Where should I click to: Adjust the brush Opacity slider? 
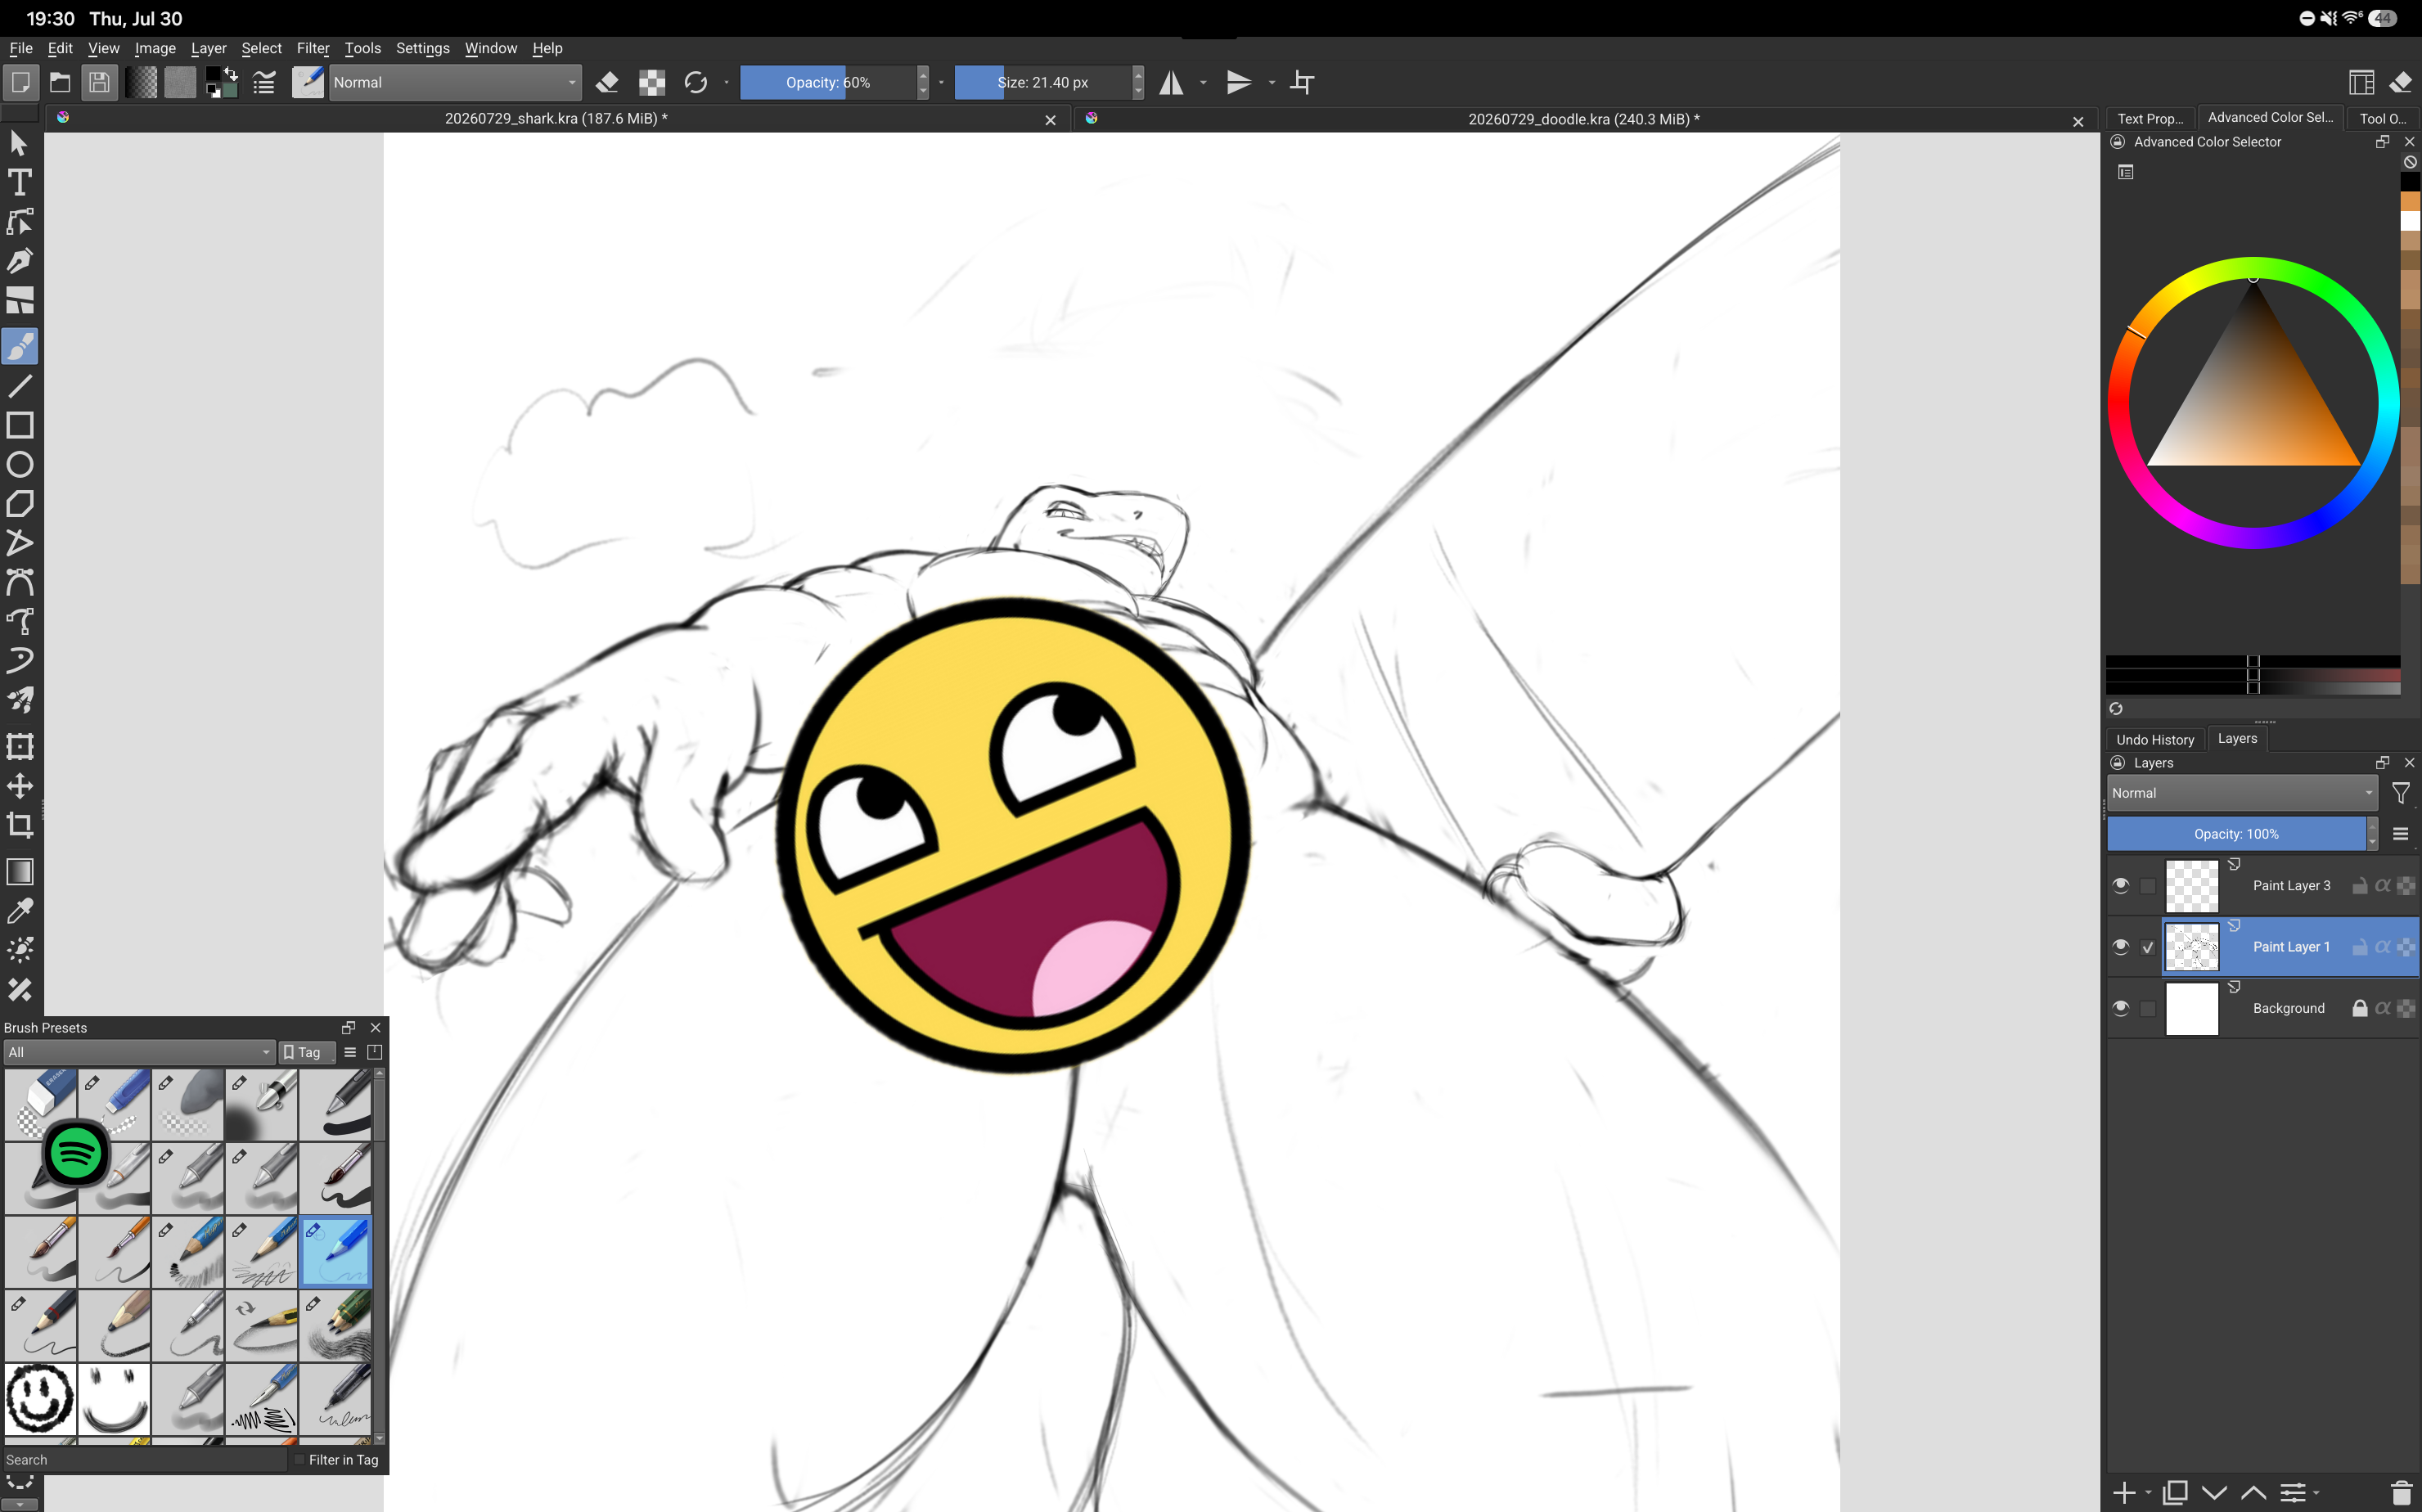point(828,83)
